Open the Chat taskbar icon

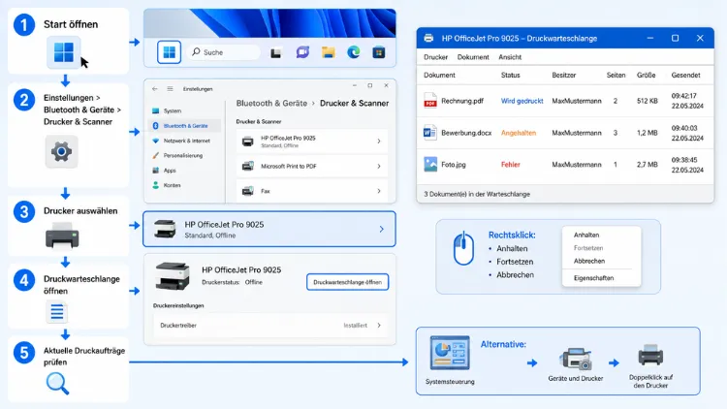pos(302,52)
